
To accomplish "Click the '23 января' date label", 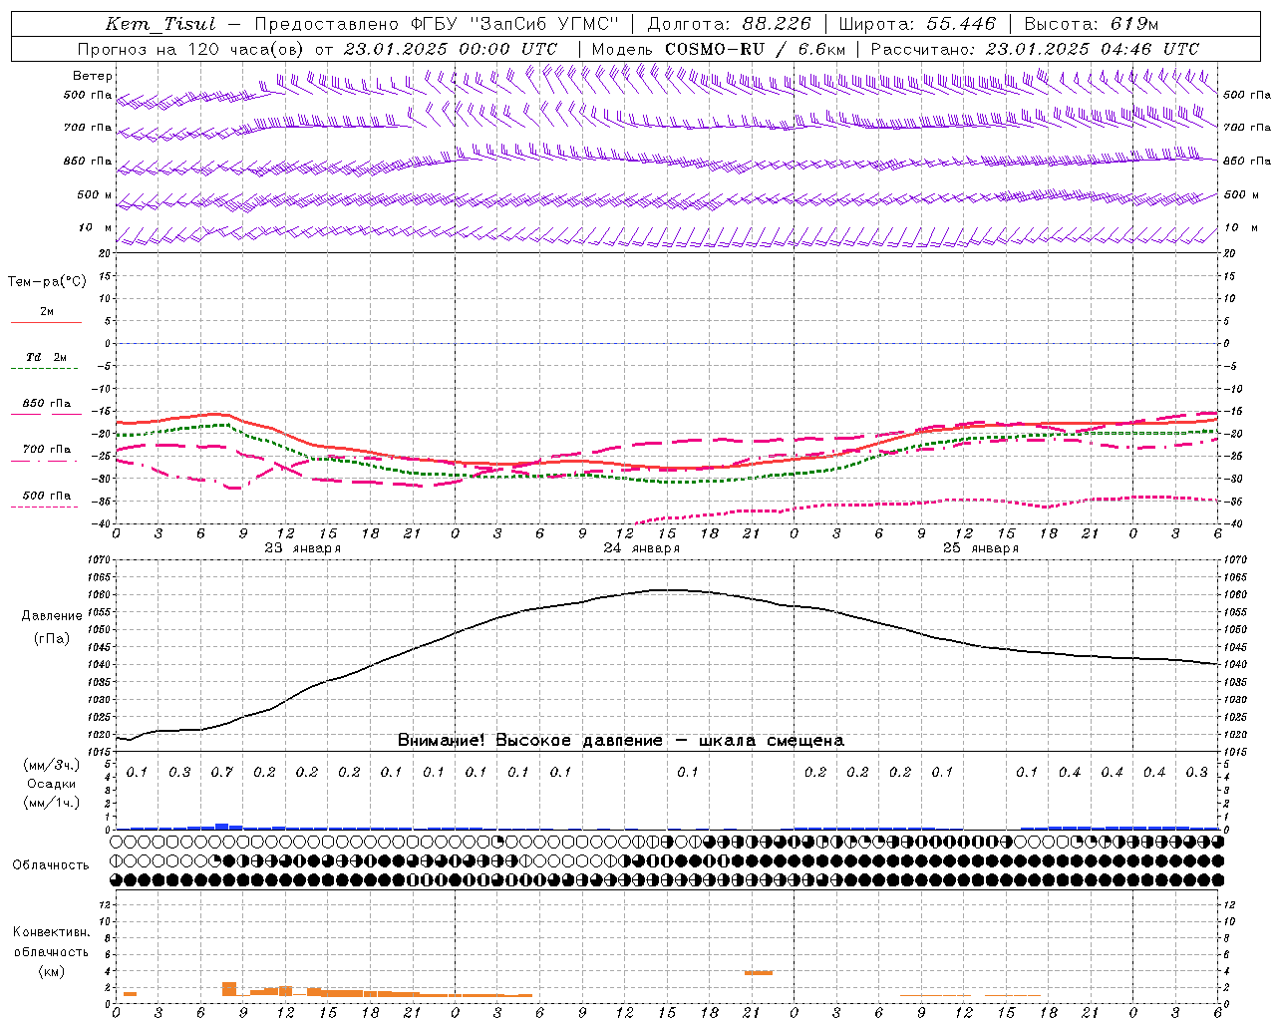I will click(x=303, y=548).
